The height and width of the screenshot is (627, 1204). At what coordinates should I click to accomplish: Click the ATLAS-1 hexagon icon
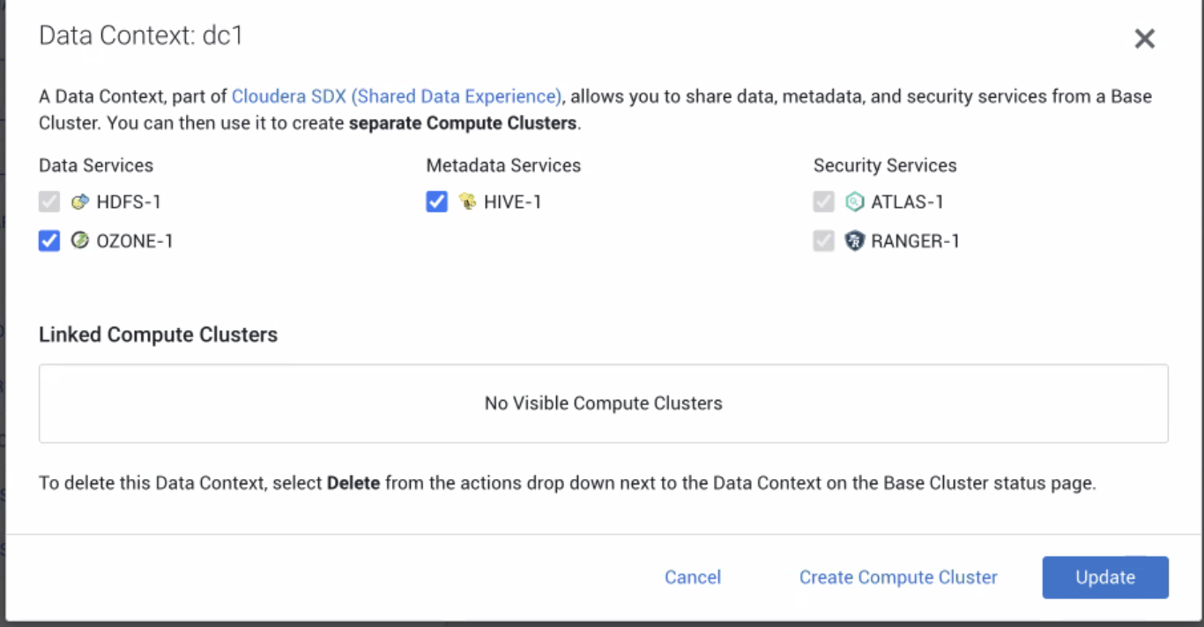coord(854,203)
